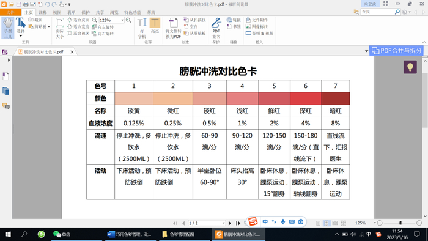Toggle Sogou voice input microphone
The image size is (428, 241).
click(x=282, y=222)
